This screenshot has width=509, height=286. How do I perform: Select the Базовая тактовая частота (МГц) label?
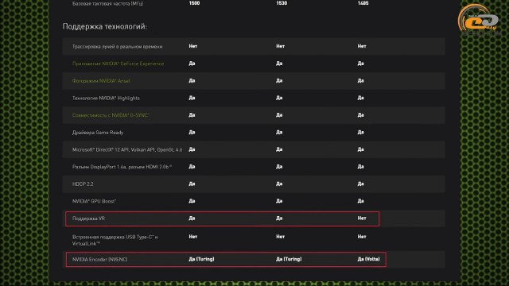point(107,3)
